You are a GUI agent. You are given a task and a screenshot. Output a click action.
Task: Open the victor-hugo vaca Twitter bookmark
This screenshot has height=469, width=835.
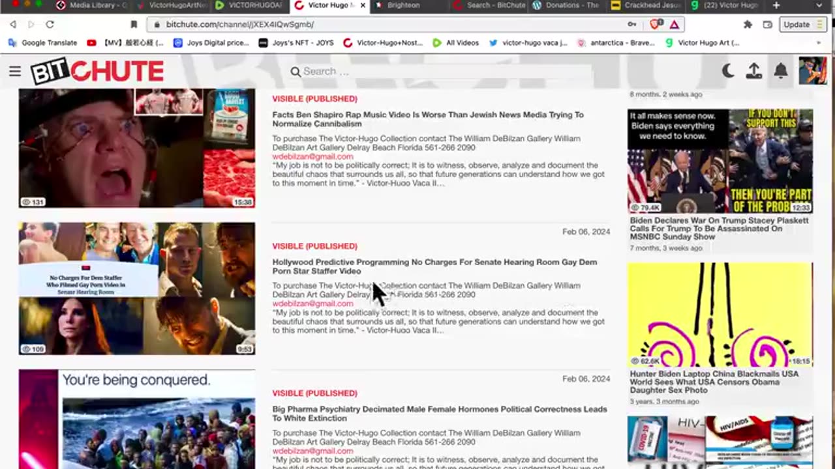[528, 43]
